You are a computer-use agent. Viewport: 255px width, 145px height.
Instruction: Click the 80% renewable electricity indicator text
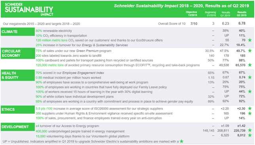54,31
